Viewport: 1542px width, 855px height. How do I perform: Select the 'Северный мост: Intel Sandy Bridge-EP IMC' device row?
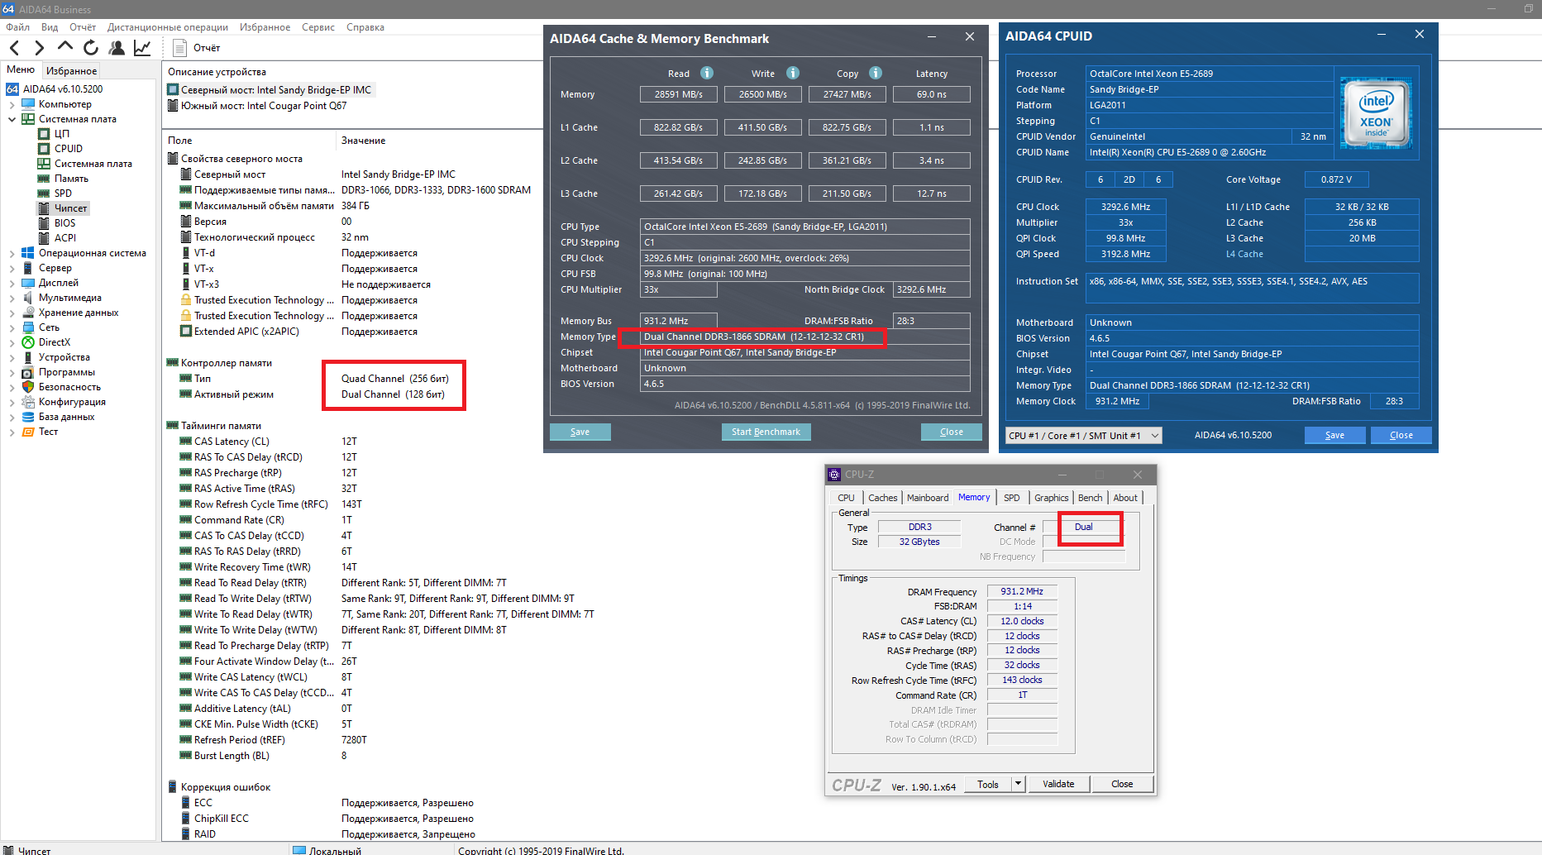coord(270,90)
